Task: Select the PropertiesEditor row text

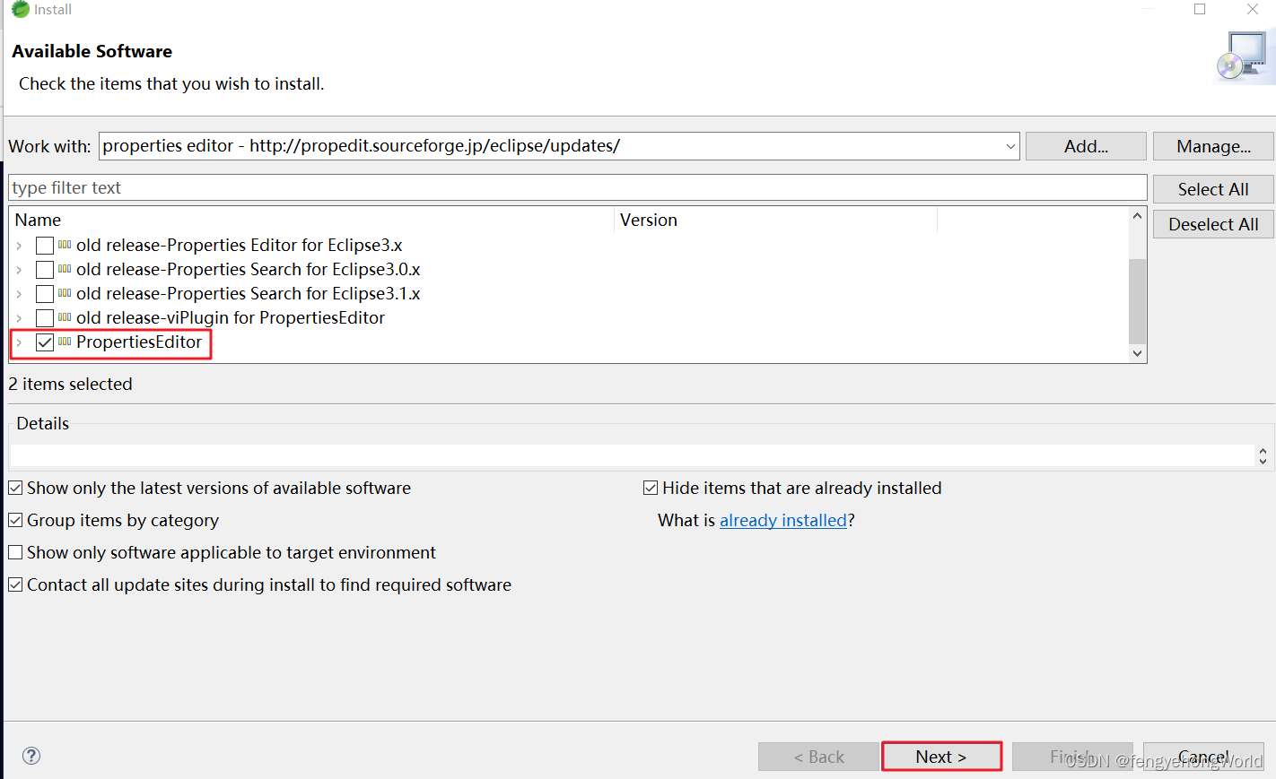Action: tap(139, 342)
